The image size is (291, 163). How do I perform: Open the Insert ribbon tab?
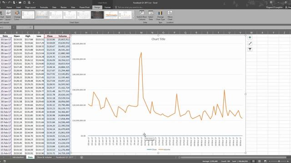click(18, 7)
